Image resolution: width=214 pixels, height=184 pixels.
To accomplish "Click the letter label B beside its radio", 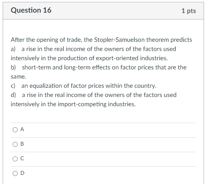I will tap(22, 144).
